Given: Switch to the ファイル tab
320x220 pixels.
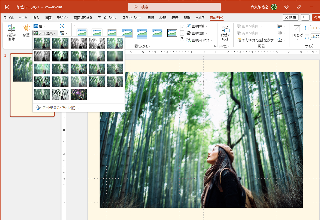Looking at the screenshot, I should point(9,18).
